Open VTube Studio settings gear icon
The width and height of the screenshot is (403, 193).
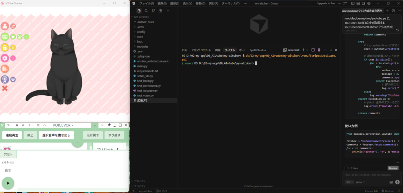click(5, 58)
